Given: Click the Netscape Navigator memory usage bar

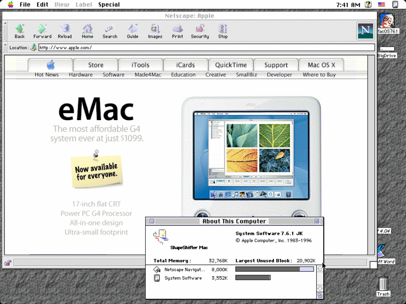Looking at the screenshot, I should pos(275,269).
